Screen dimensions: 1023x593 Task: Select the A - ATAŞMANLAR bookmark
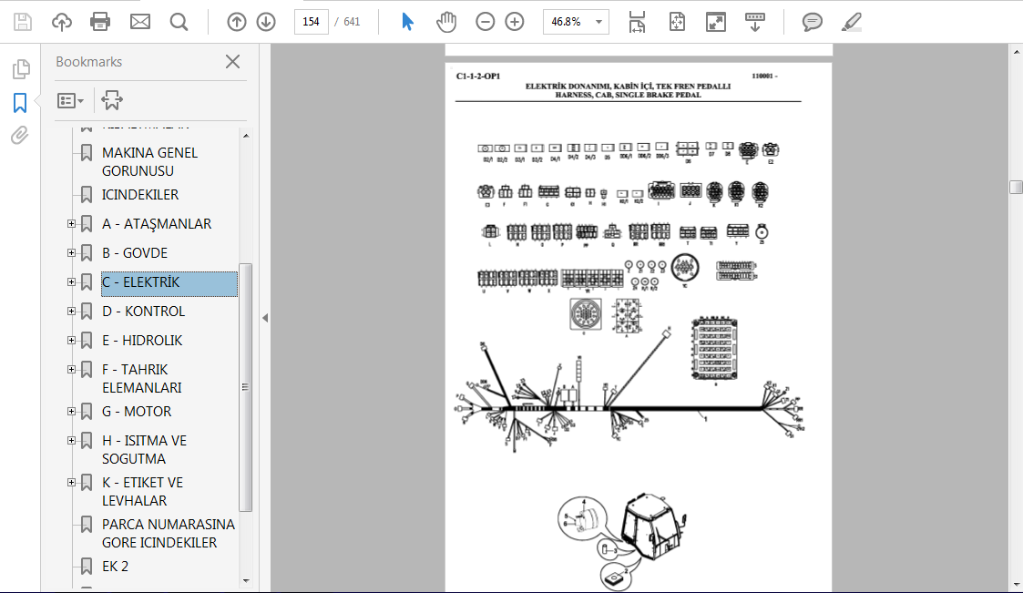(x=157, y=224)
